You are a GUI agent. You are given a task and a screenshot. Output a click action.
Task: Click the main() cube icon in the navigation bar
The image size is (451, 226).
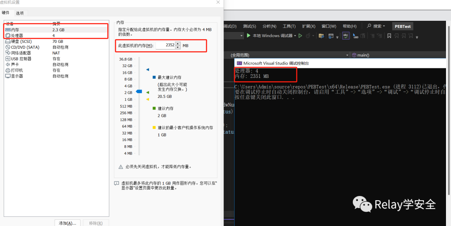click(354, 55)
